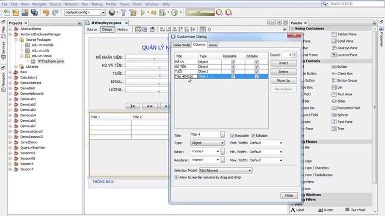Click the first record |< button

[x=132, y=106]
